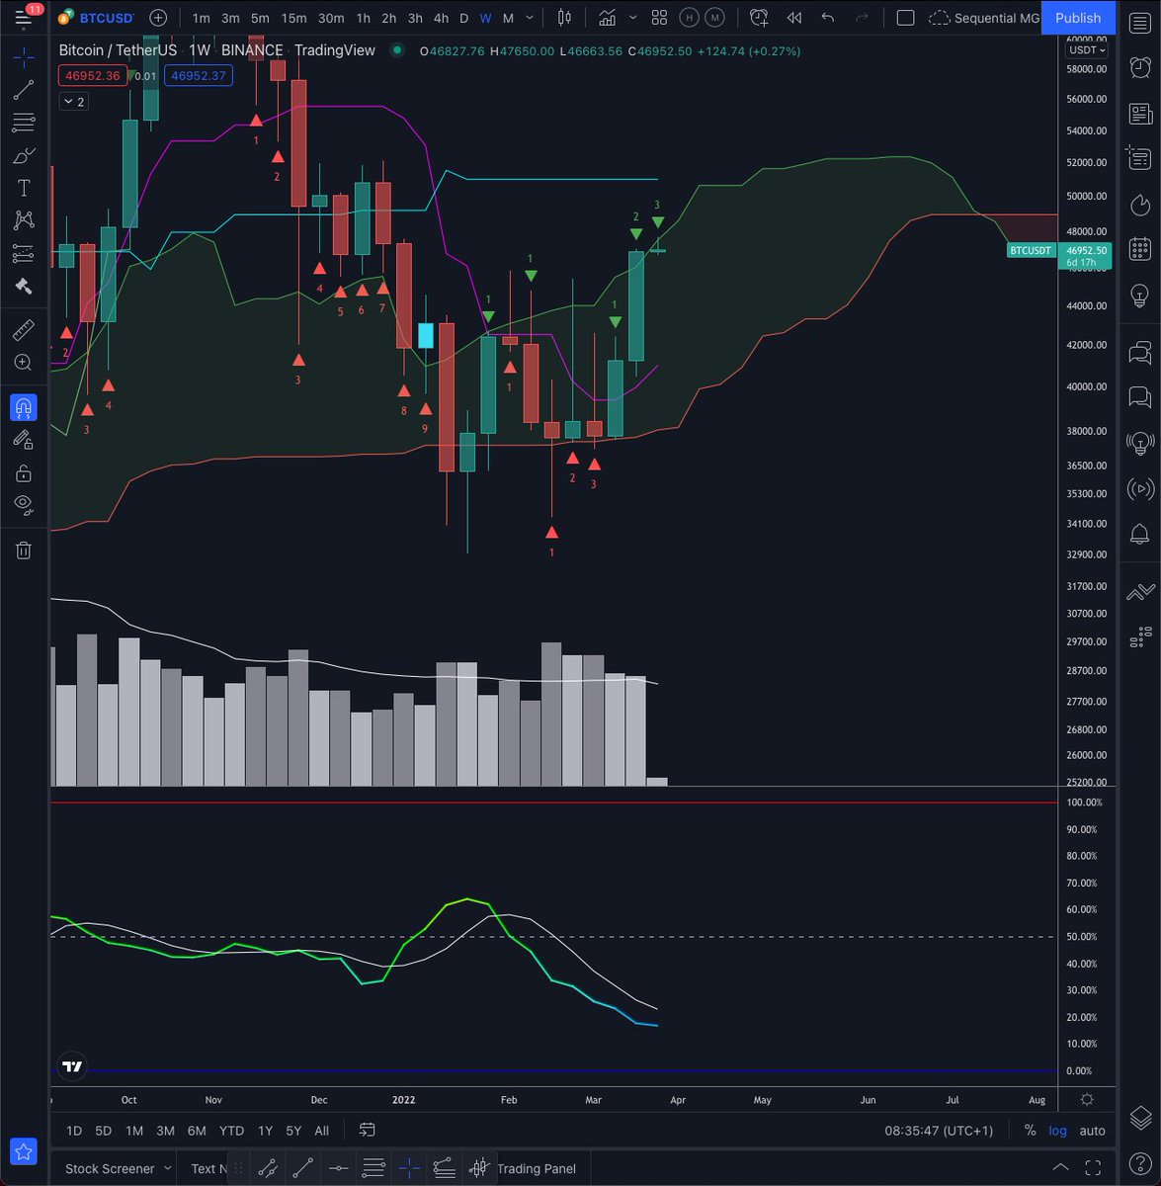Select the 15m timeframe
The height and width of the screenshot is (1186, 1161).
point(293,18)
